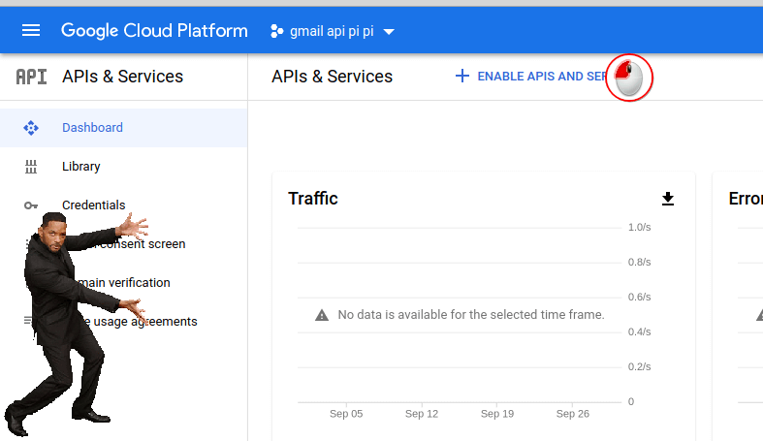Click the Sep 05 axis label
This screenshot has height=441, width=763.
[x=346, y=414]
